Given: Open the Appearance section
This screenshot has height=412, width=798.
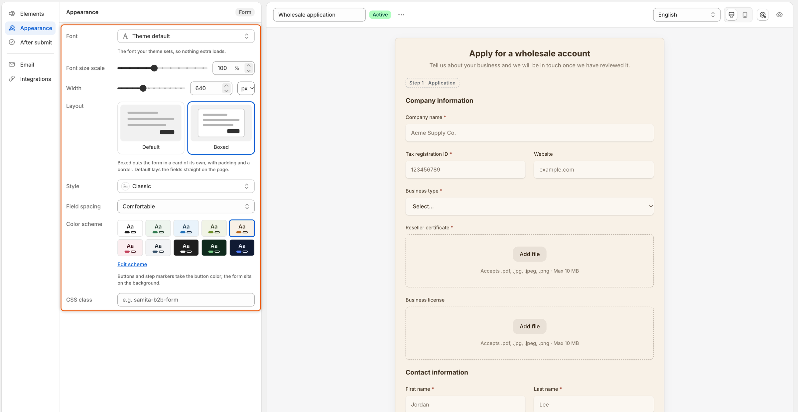Looking at the screenshot, I should (x=30, y=28).
